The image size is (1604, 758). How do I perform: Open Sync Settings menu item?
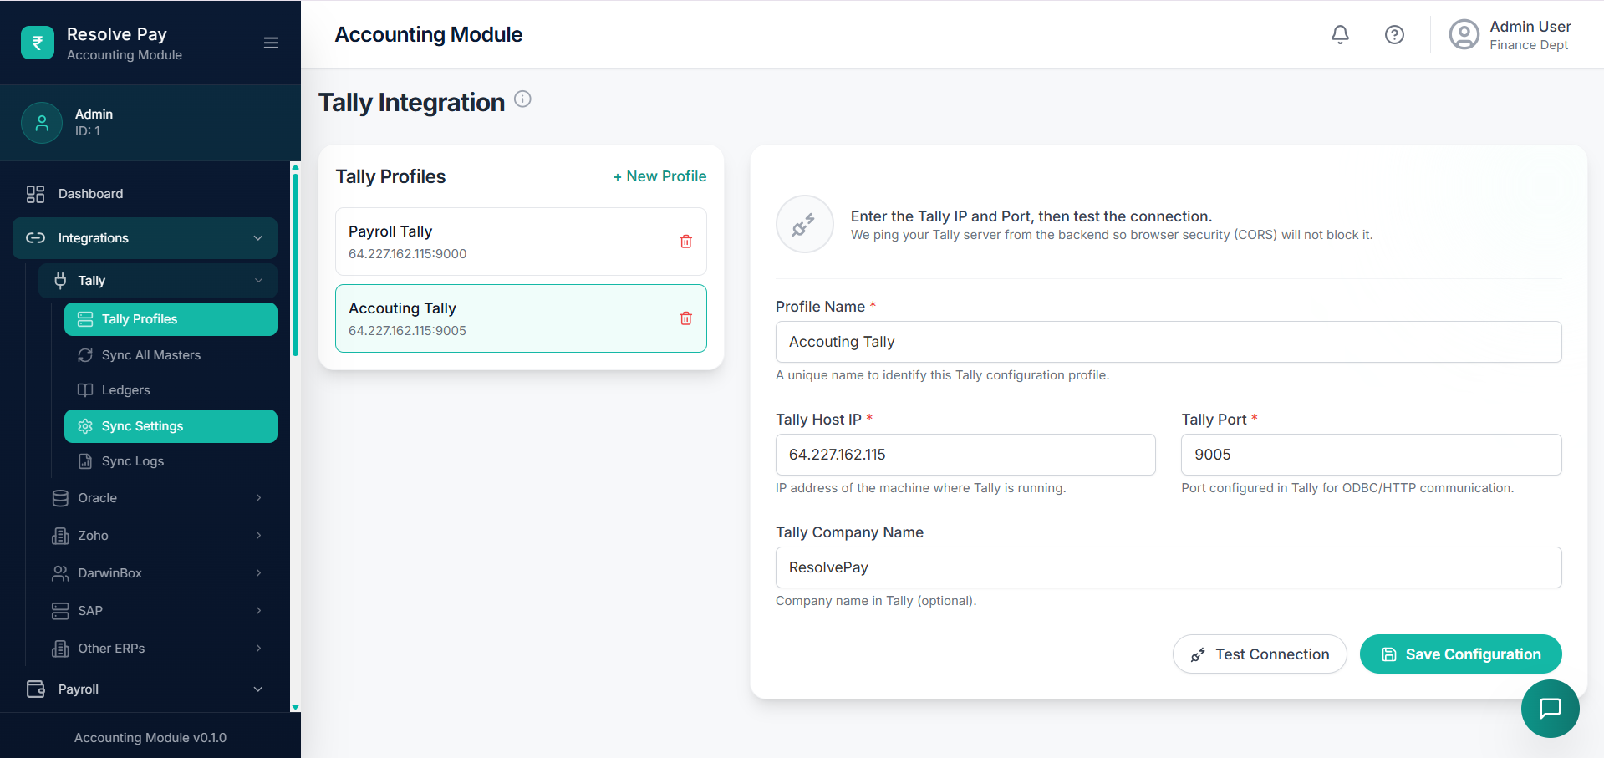pos(171,426)
